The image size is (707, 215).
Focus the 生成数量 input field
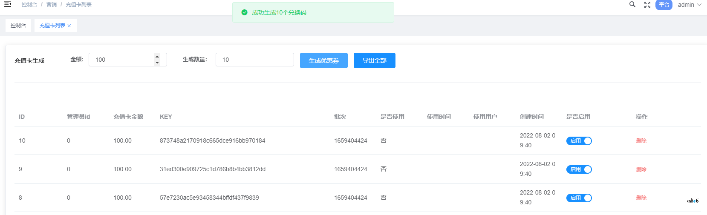(x=255, y=60)
